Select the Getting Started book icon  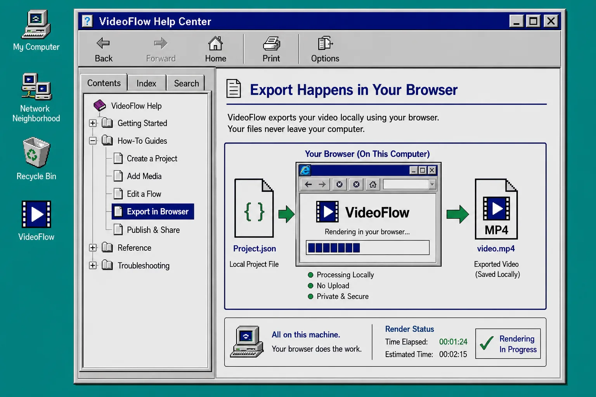(x=107, y=123)
